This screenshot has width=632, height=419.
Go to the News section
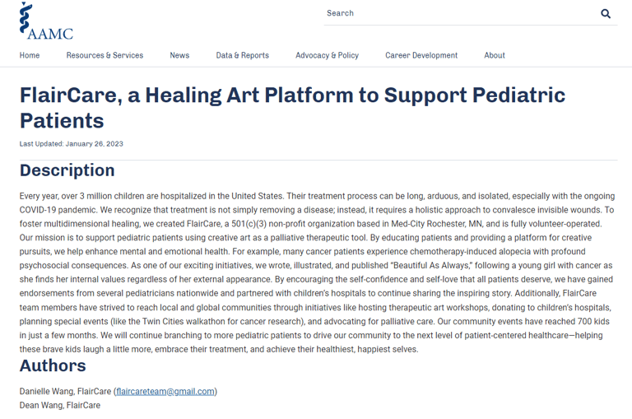tap(179, 55)
